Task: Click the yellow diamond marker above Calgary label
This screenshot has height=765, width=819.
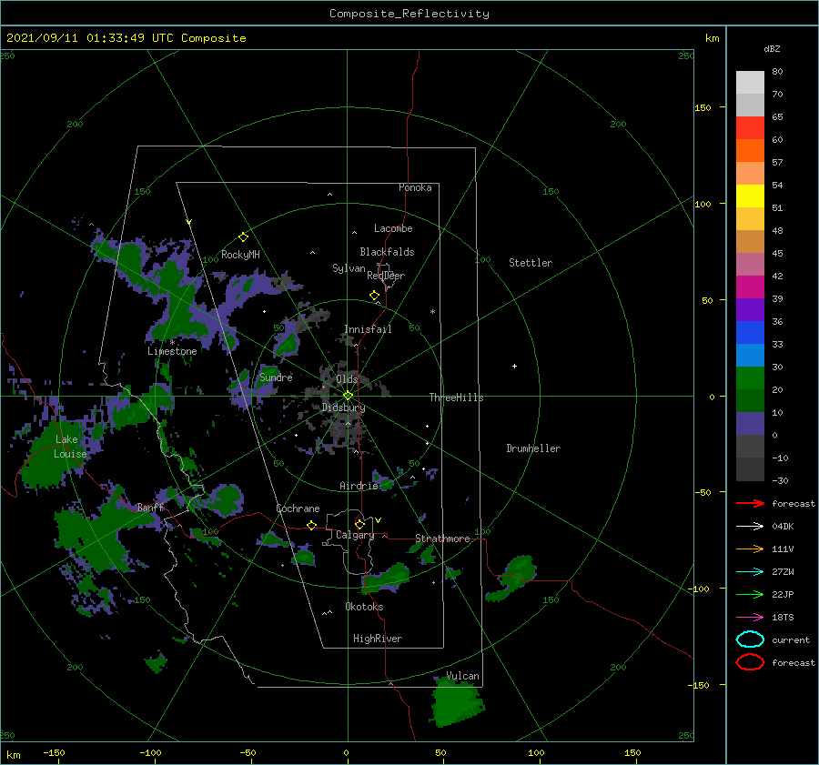Action: 359,524
